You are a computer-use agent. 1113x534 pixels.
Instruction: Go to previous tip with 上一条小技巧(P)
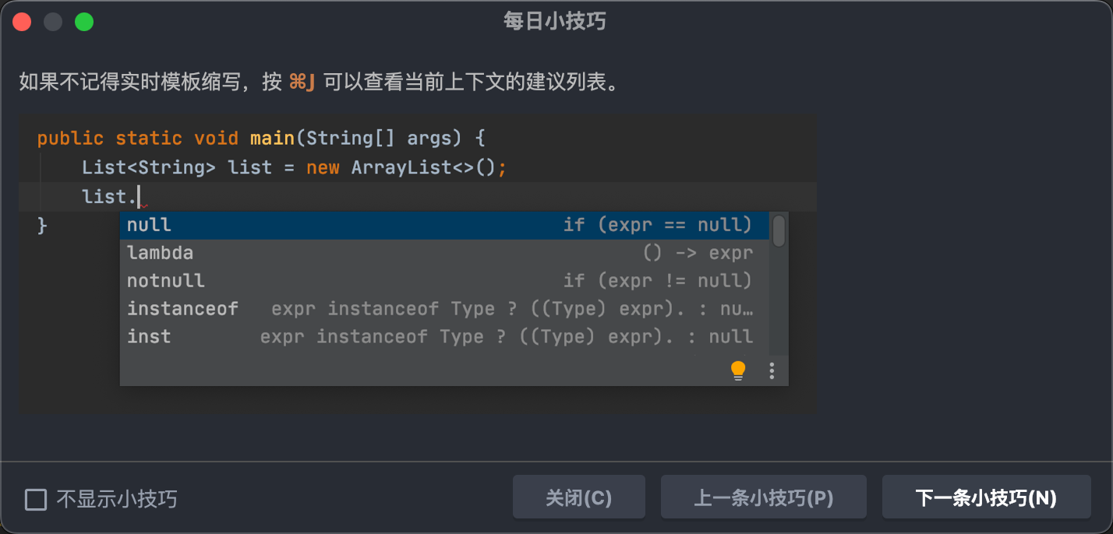[763, 497]
